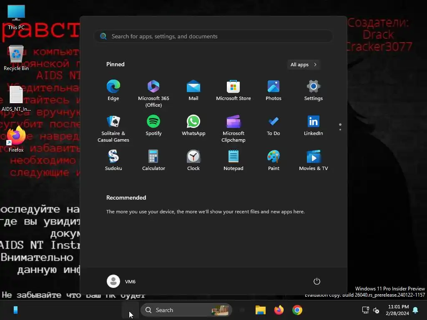The image size is (427, 320).
Task: Open the VM6 user account menu
Action: [121, 281]
